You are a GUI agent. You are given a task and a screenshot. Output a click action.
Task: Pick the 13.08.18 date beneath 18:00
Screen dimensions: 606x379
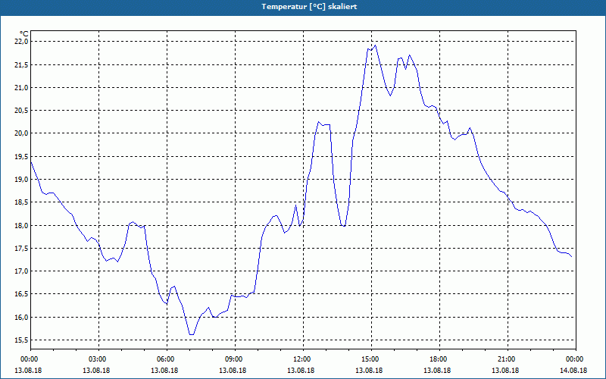point(438,371)
